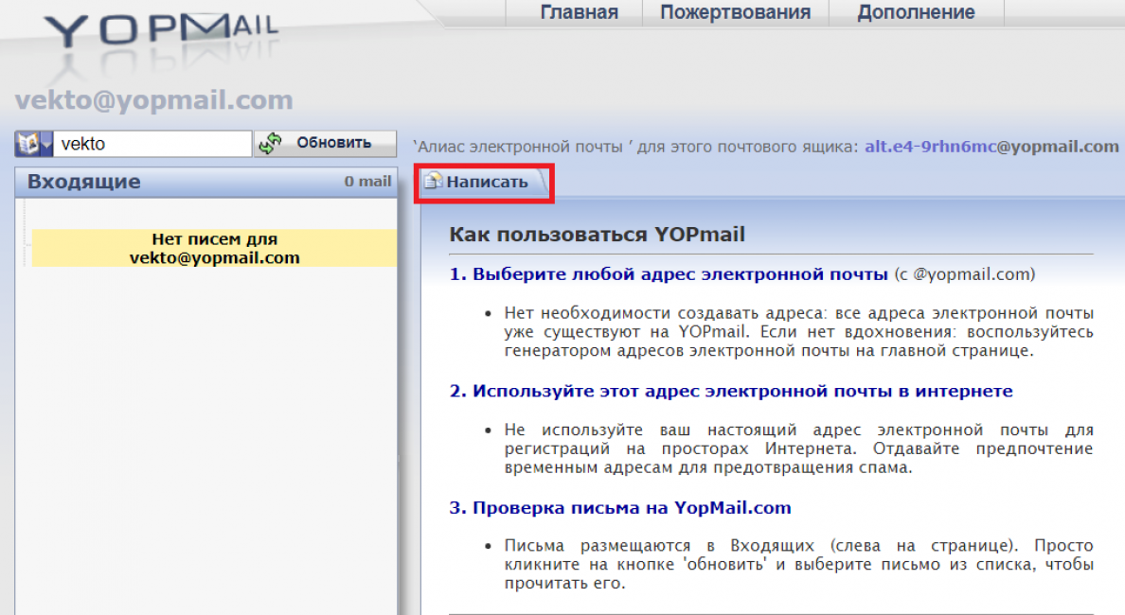Click the green refresh arrows icon
Screen dimensions: 1125x615
point(271,144)
